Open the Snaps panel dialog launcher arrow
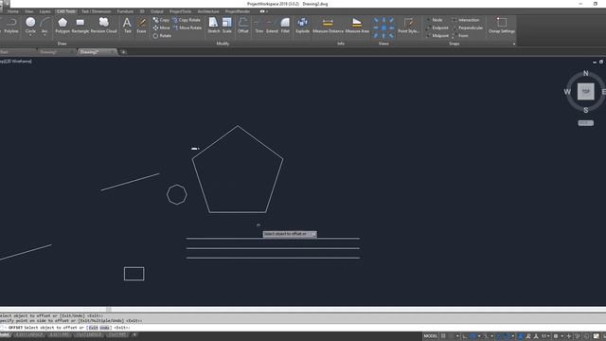This screenshot has height=341, width=606. click(514, 44)
